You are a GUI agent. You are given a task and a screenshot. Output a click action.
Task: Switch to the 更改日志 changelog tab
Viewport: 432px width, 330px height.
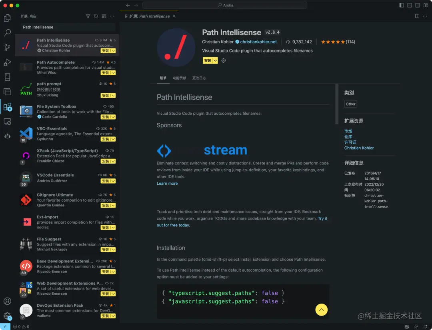[x=199, y=78]
